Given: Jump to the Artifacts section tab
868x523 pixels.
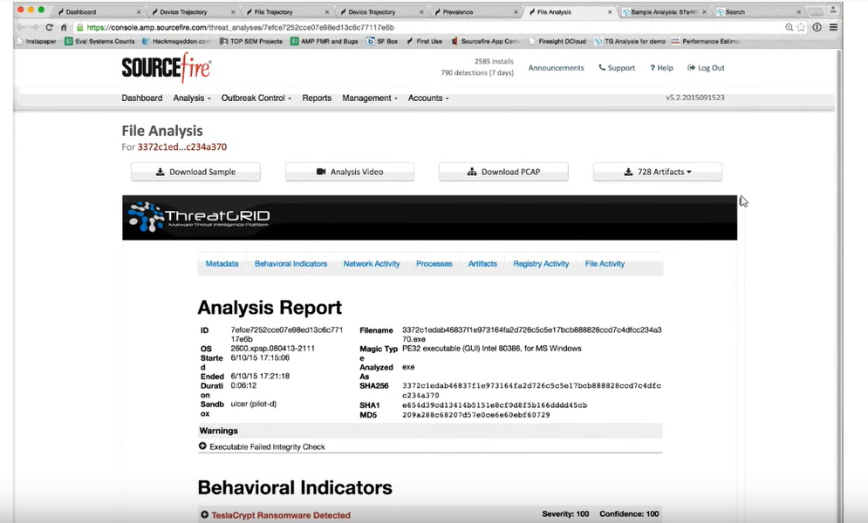Looking at the screenshot, I should click(482, 264).
